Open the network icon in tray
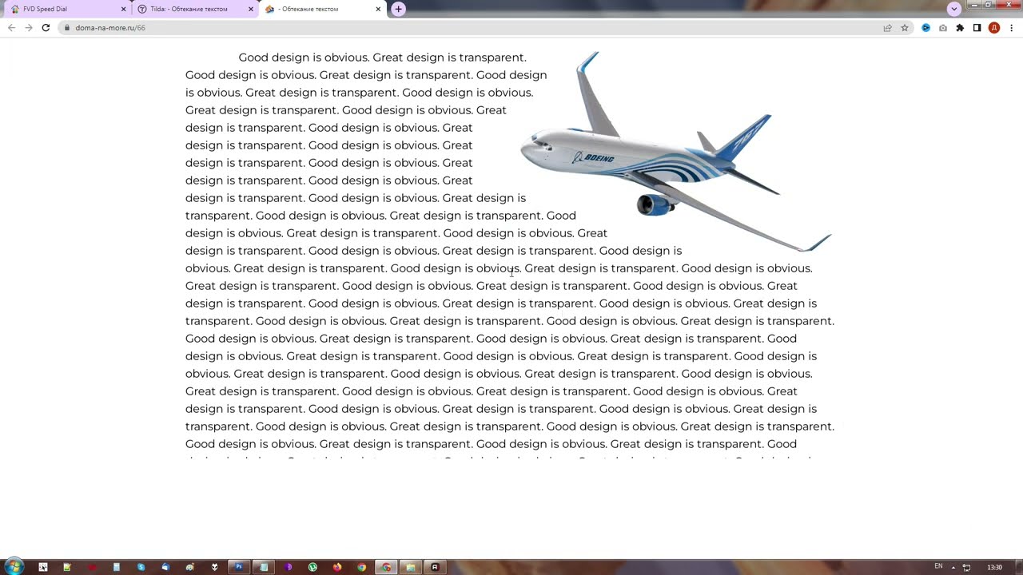The width and height of the screenshot is (1023, 575). pyautogui.click(x=967, y=567)
